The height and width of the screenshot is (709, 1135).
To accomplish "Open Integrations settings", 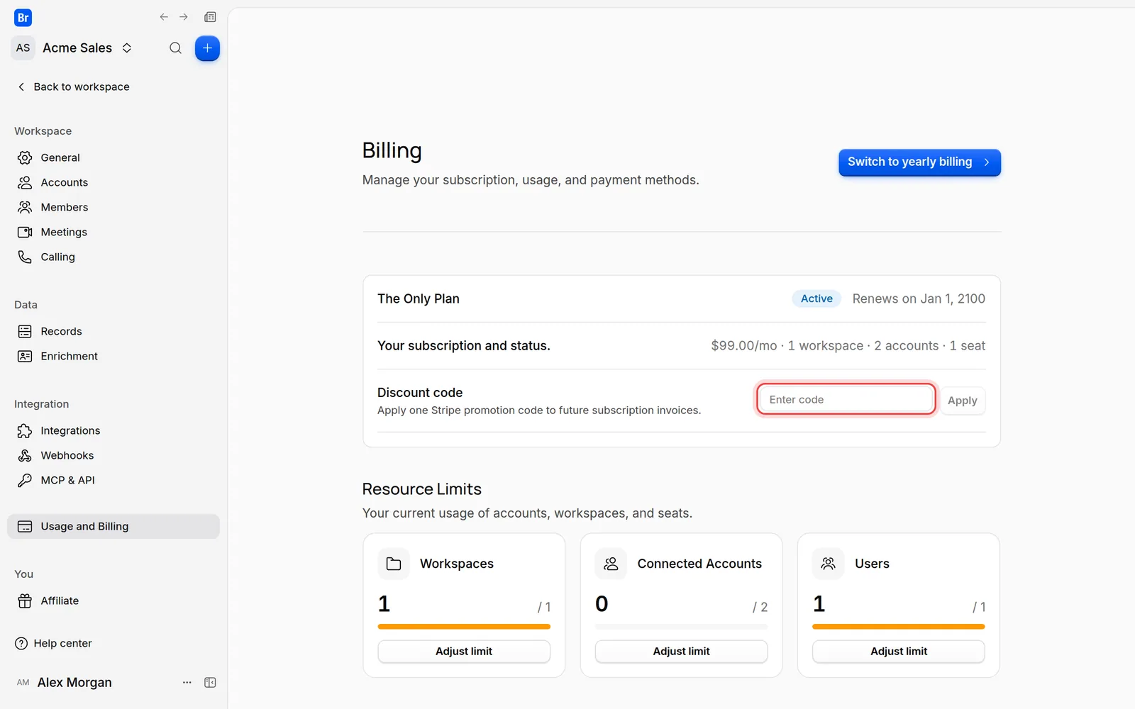I will point(113,430).
